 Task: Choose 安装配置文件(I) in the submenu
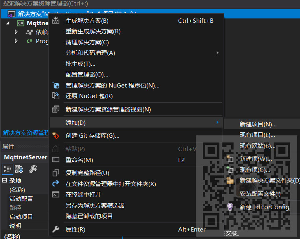click(x=262, y=194)
